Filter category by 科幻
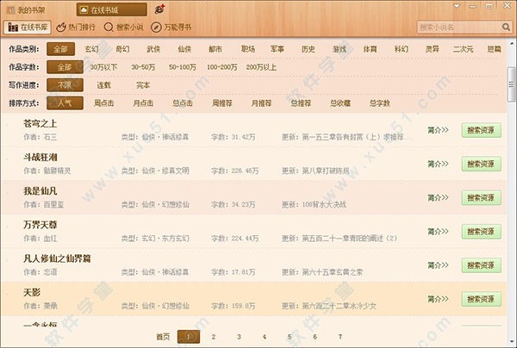This screenshot has height=348, width=517. pos(402,49)
